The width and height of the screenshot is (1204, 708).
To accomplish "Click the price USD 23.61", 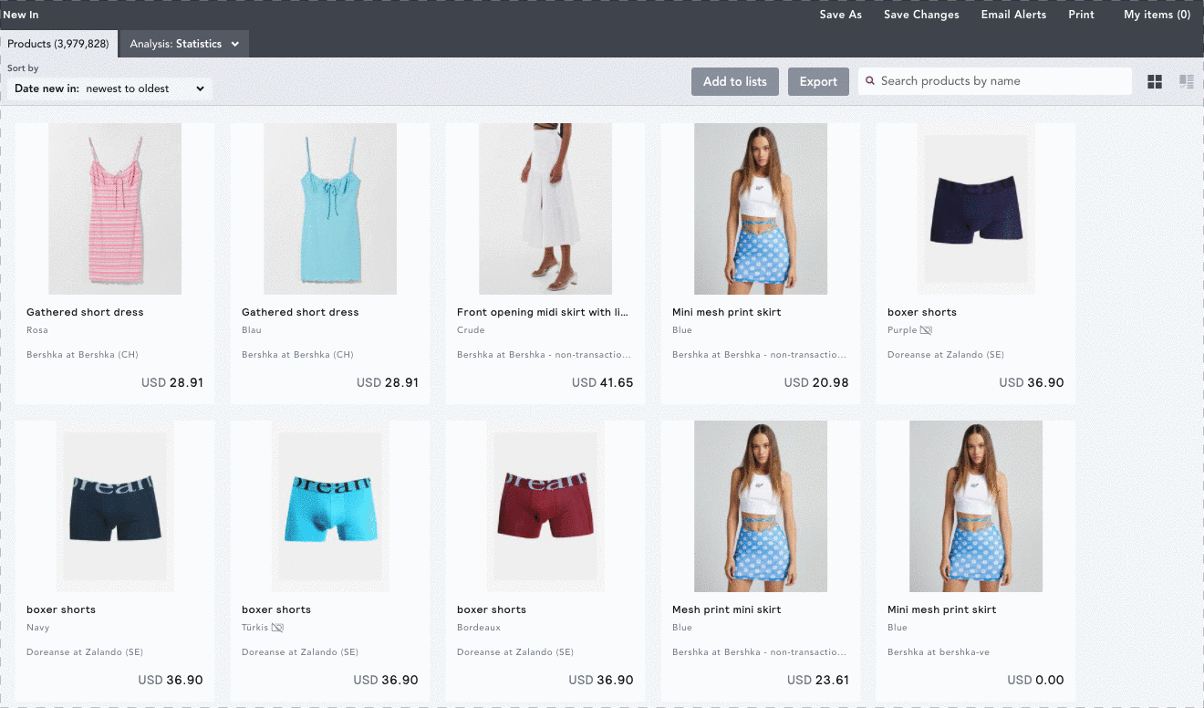I will coord(817,680).
